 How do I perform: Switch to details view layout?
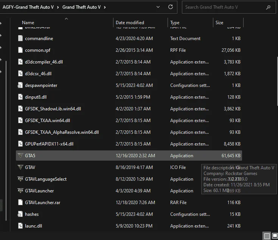(x=267, y=236)
